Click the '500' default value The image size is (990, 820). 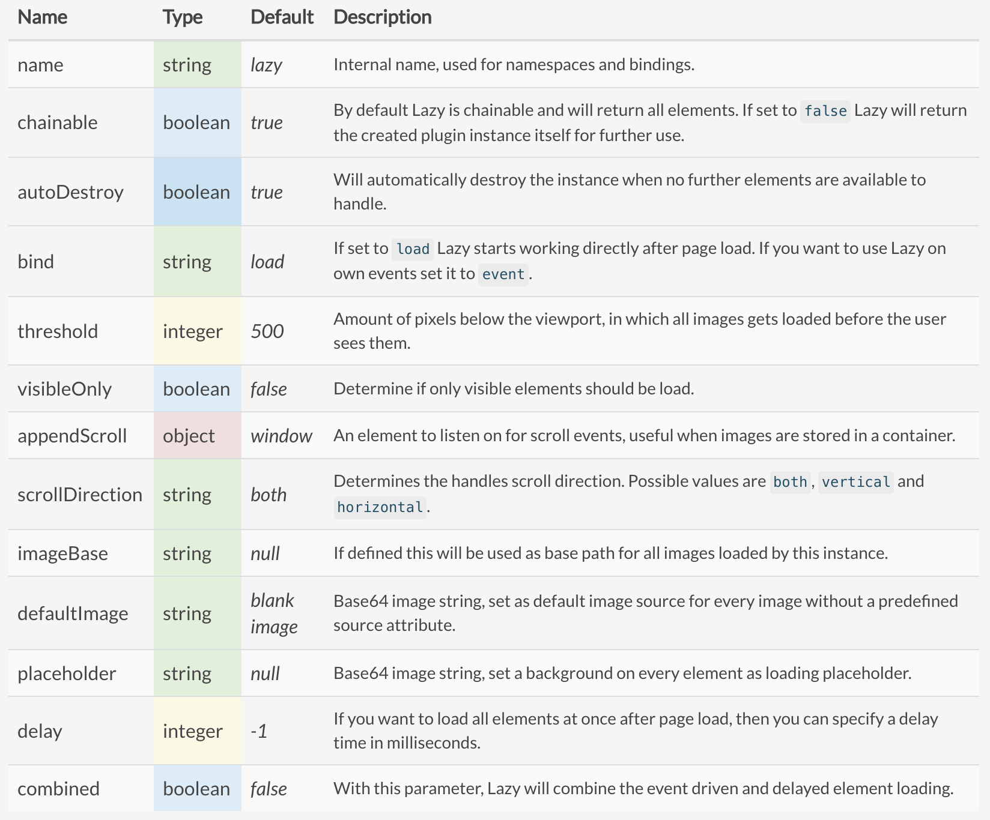(x=267, y=331)
